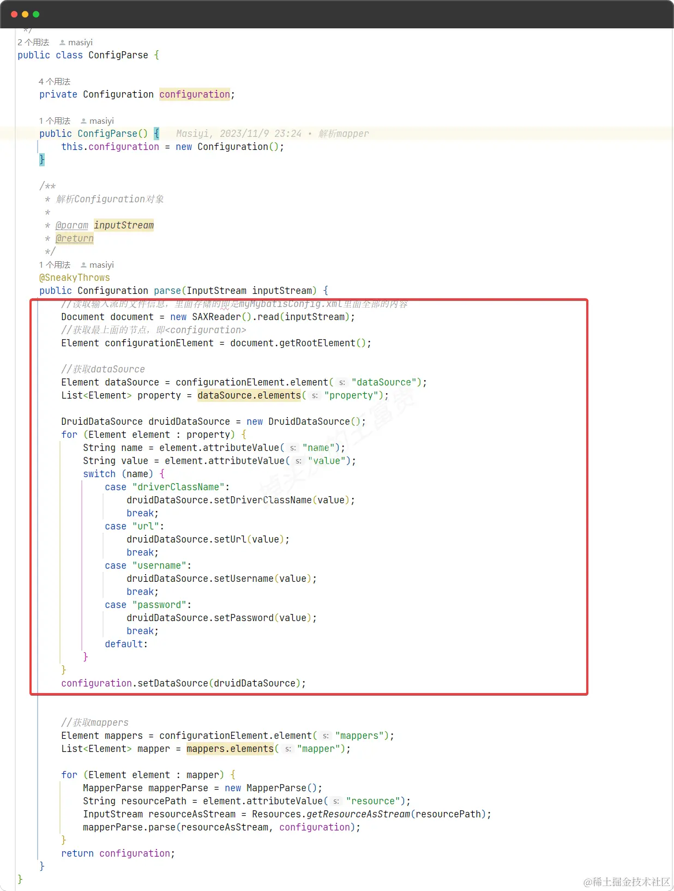Click the "1 个用法" hint above the ConfigParse() constructor
The image size is (674, 891).
click(55, 121)
